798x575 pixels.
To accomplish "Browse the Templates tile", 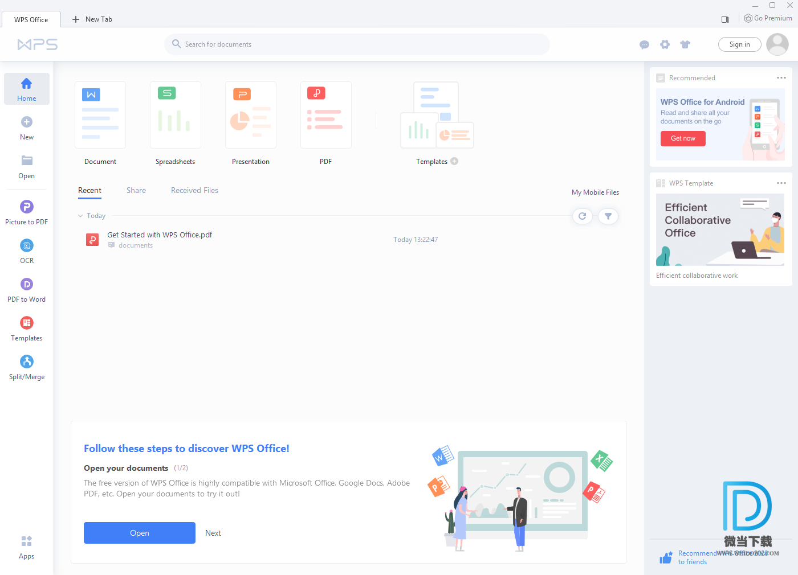I will click(x=437, y=115).
